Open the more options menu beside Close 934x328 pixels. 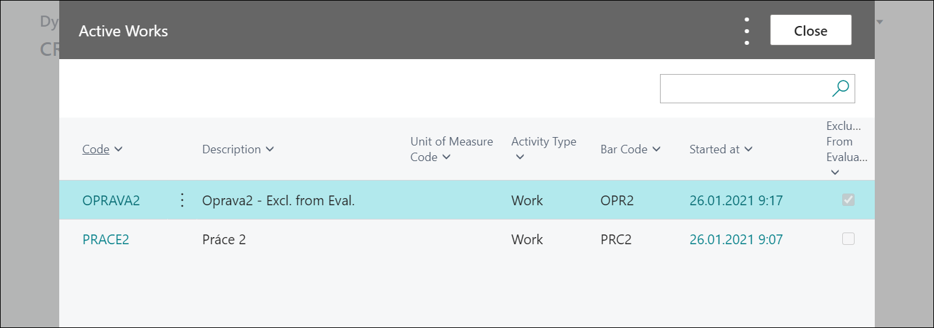[x=747, y=31]
